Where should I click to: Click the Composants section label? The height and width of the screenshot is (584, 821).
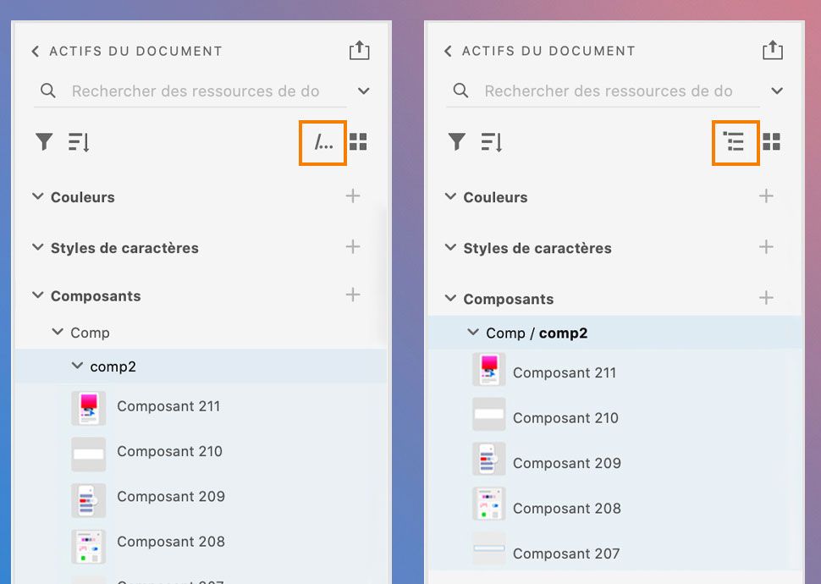click(x=96, y=295)
